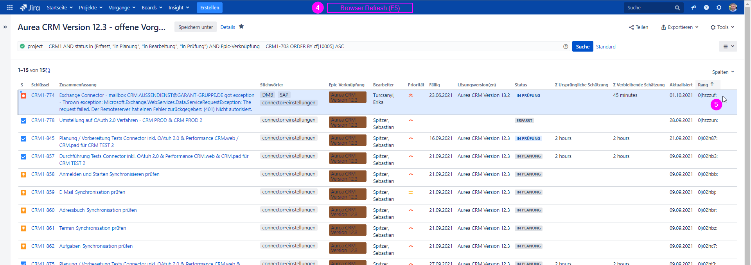The width and height of the screenshot is (751, 265).
Task: Expand the Boards menu
Action: coord(152,7)
